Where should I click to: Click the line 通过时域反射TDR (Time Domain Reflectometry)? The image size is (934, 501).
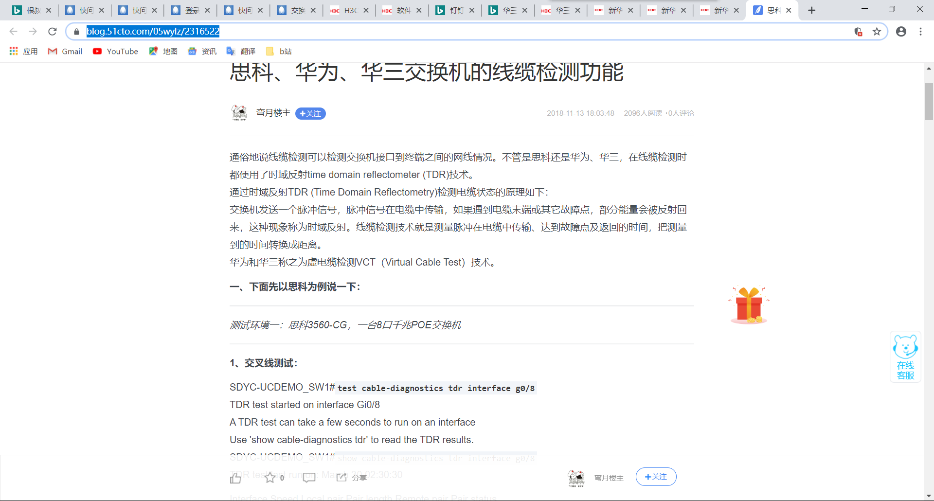click(389, 193)
